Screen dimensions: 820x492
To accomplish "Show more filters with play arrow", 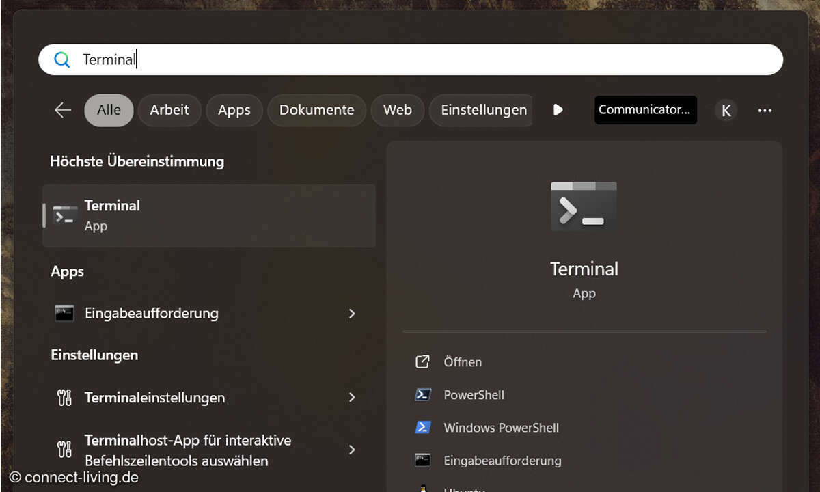I will point(558,110).
